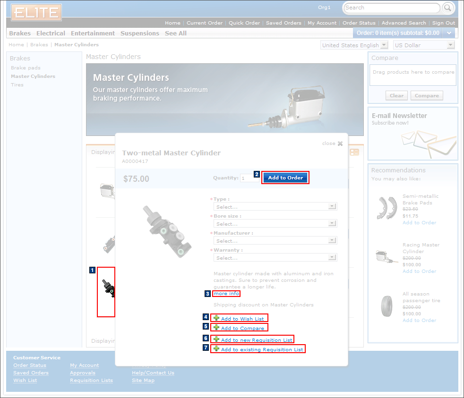This screenshot has width=464, height=398.
Task: Click the search magnifier icon
Action: [448, 8]
